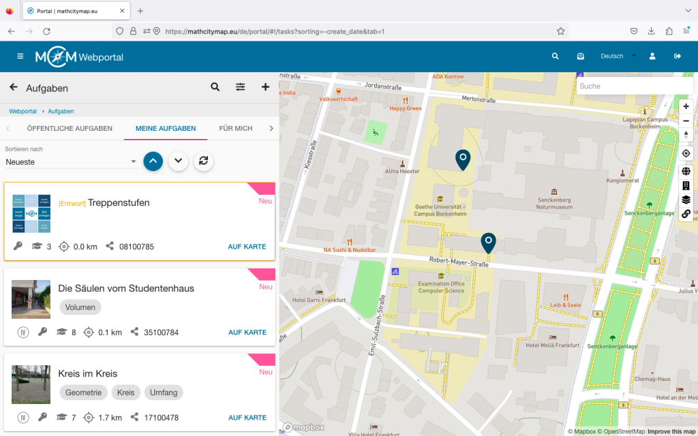
Task: Click the Suche map search field
Action: click(x=634, y=87)
